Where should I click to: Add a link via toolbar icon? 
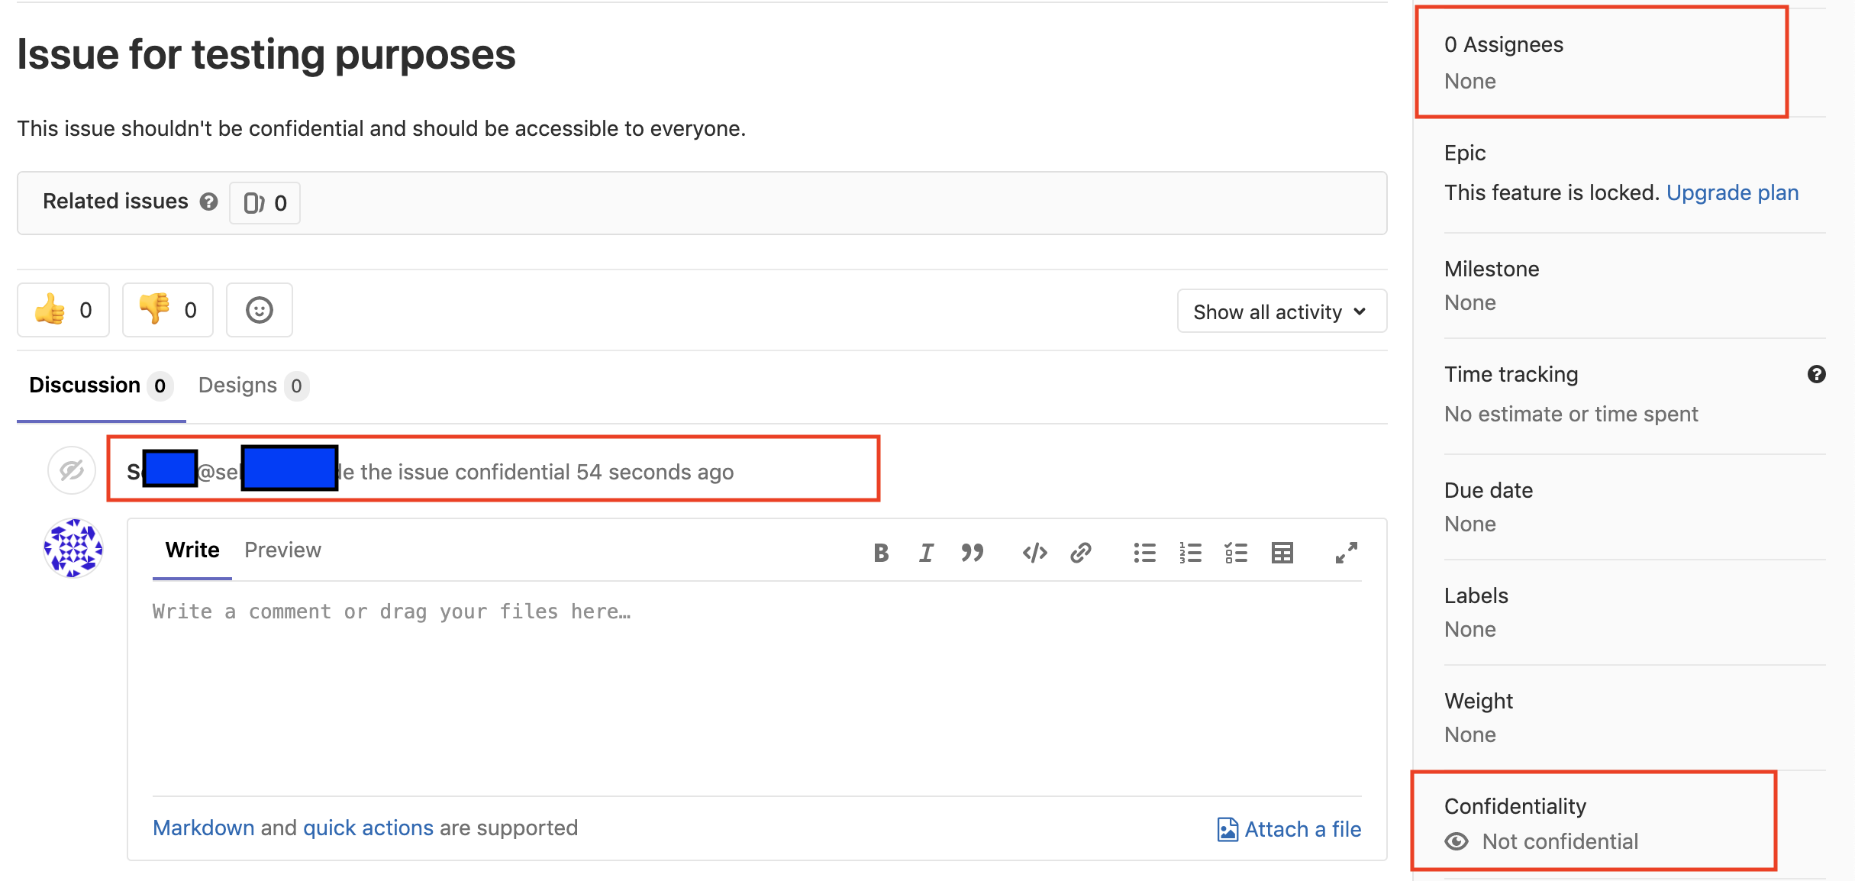click(1081, 553)
